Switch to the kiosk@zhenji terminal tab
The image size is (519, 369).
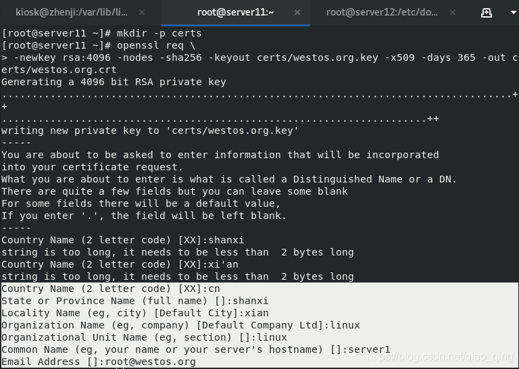72,13
